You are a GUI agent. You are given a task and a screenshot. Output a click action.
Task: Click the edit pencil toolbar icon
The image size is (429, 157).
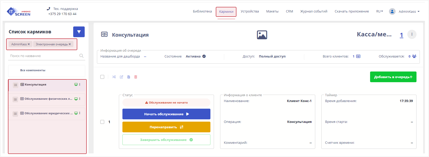click(121, 77)
